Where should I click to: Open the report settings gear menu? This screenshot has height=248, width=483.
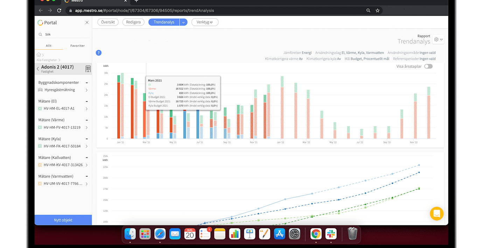438,39
